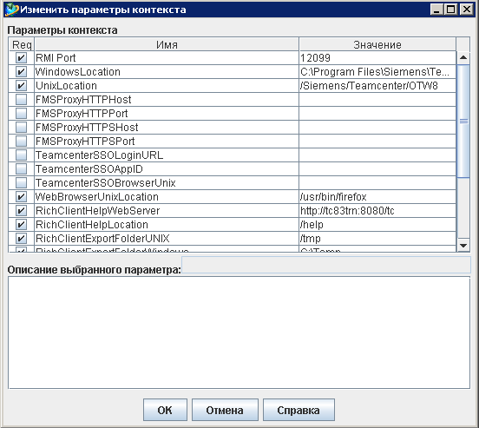Viewport: 479px width, 428px height.
Task: Click the parameter description text area
Action: click(239, 333)
